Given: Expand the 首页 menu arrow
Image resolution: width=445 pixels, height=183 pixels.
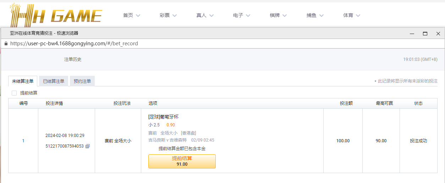Looking at the screenshot, I should click(138, 16).
